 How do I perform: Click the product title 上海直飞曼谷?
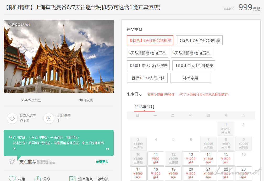coord(82,7)
